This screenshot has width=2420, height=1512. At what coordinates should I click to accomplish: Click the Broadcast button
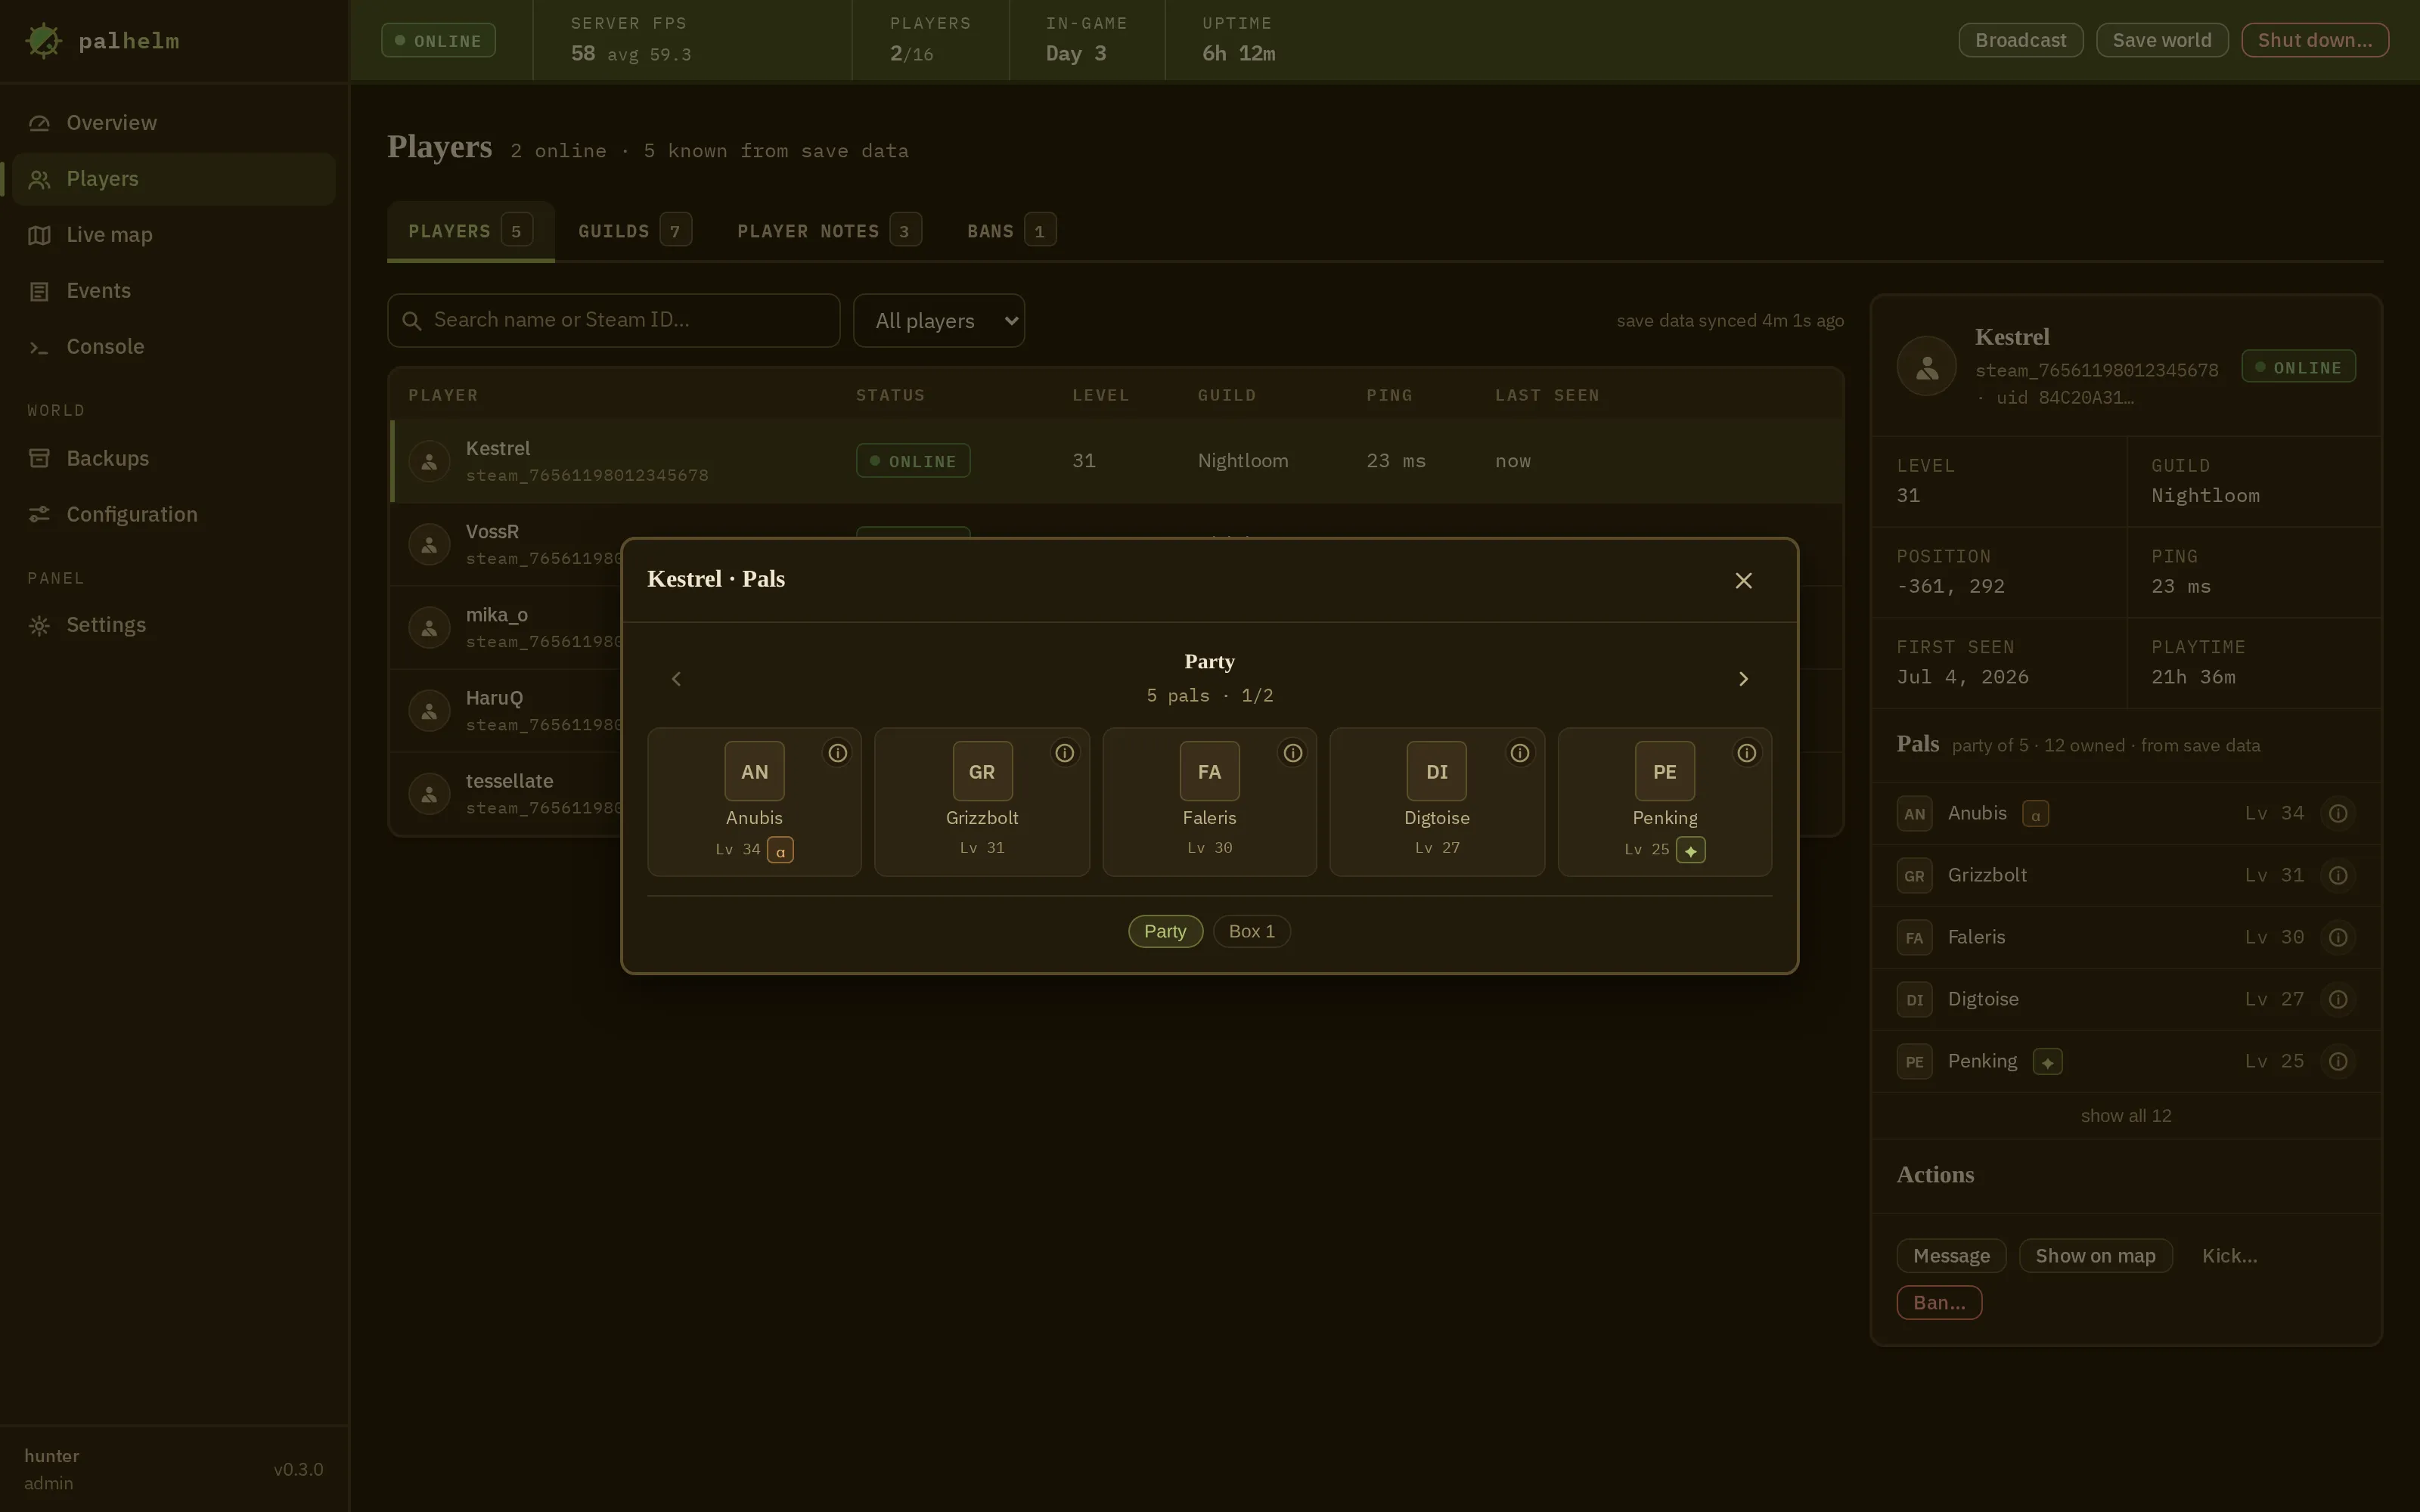[x=2020, y=41]
